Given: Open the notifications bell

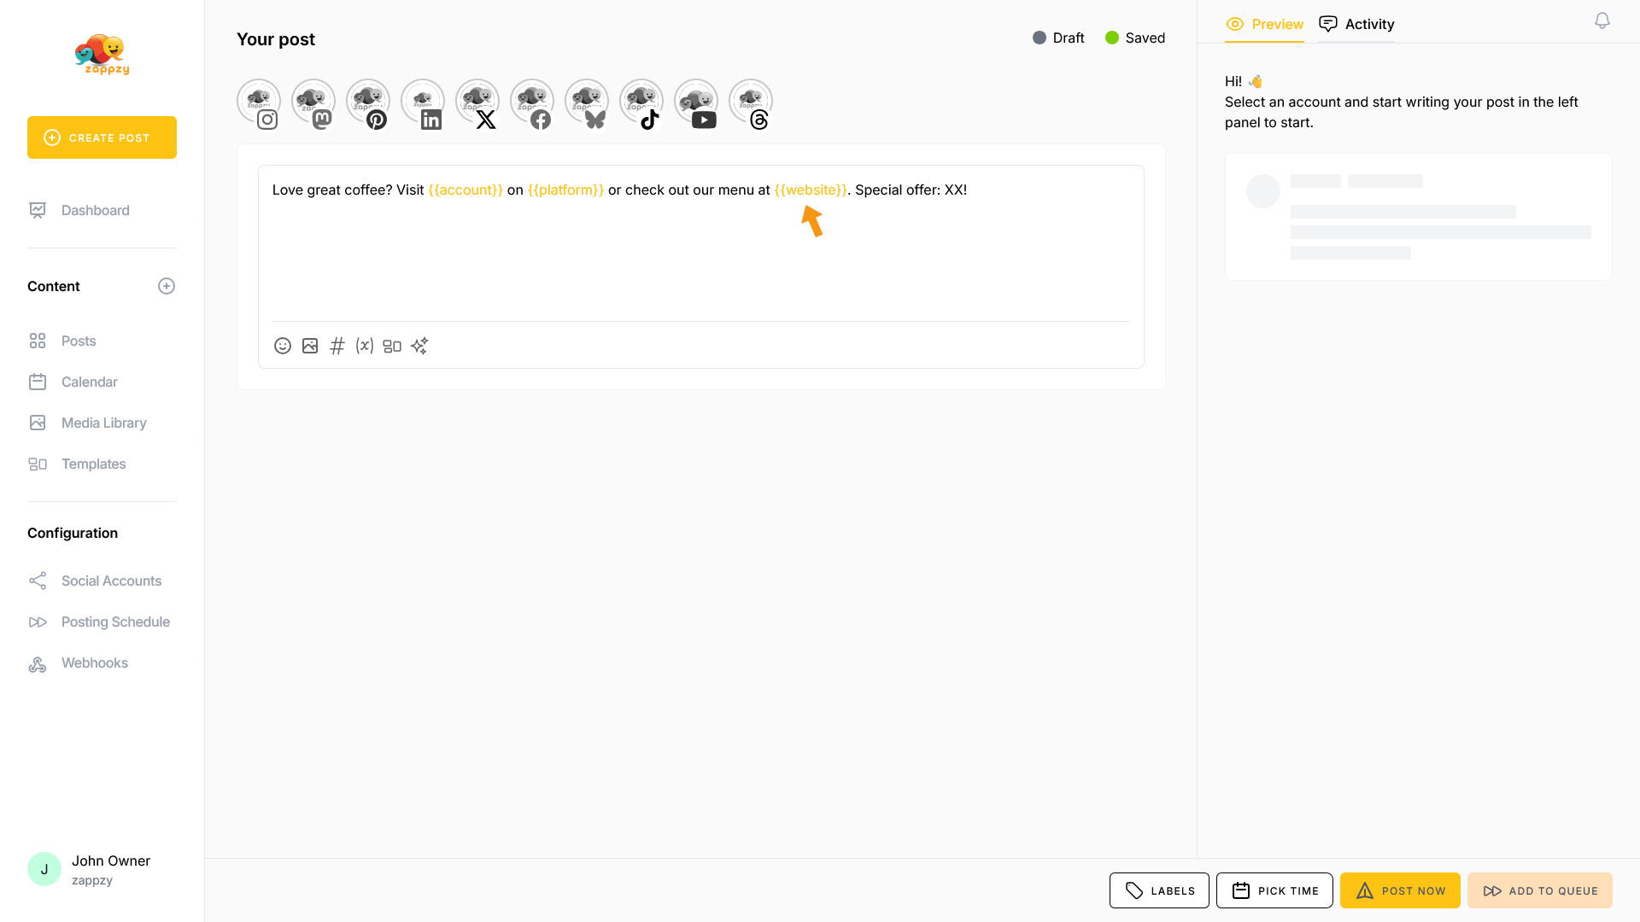Looking at the screenshot, I should coord(1602,20).
